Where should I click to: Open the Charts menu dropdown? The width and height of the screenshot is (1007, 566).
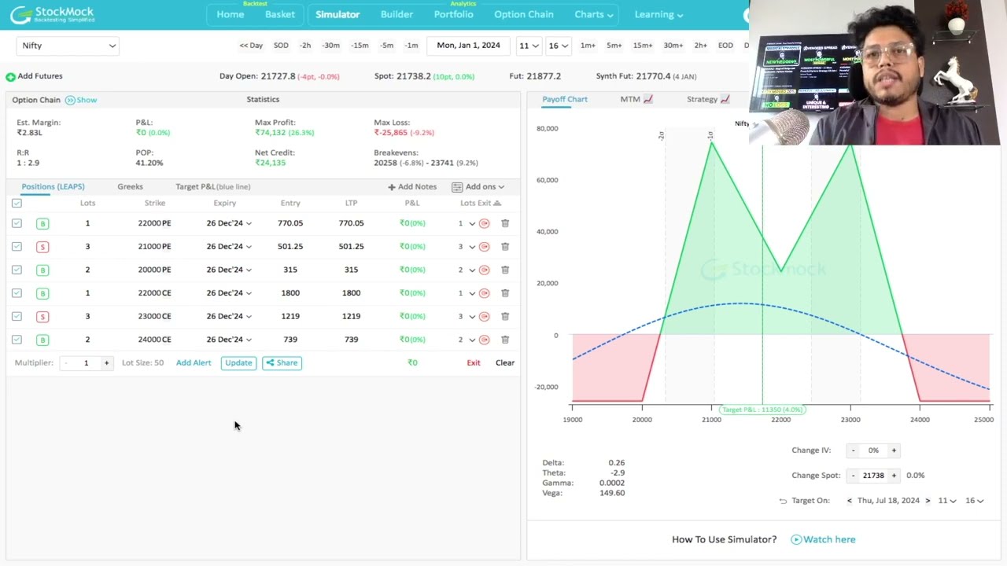[594, 14]
